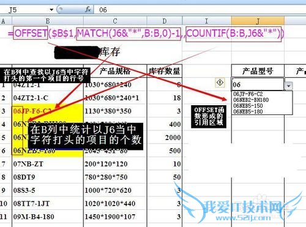Click the 库存 title text
Screen dimensions: 306x227
click(x=110, y=52)
